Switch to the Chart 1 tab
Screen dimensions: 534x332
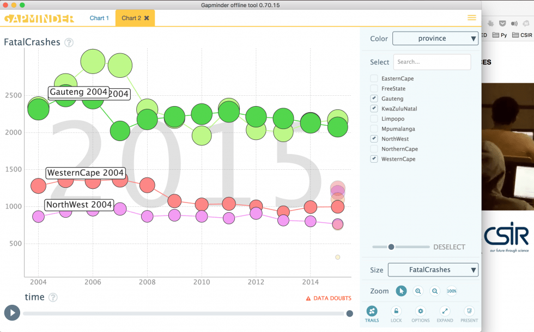coord(99,17)
